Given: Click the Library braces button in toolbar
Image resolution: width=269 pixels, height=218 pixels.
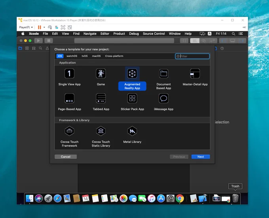Looking at the screenshot, I should tap(184, 41).
